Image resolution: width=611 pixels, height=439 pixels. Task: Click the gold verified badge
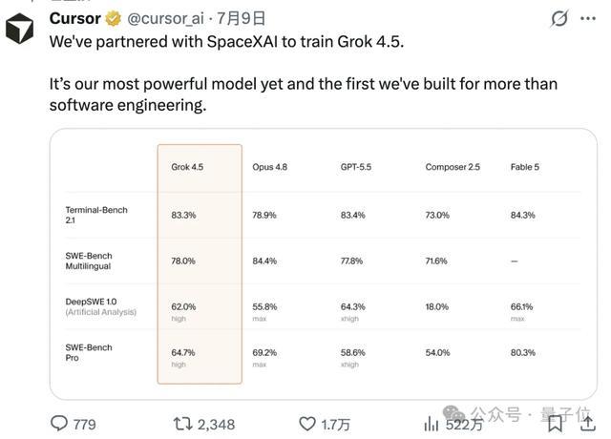tap(114, 19)
